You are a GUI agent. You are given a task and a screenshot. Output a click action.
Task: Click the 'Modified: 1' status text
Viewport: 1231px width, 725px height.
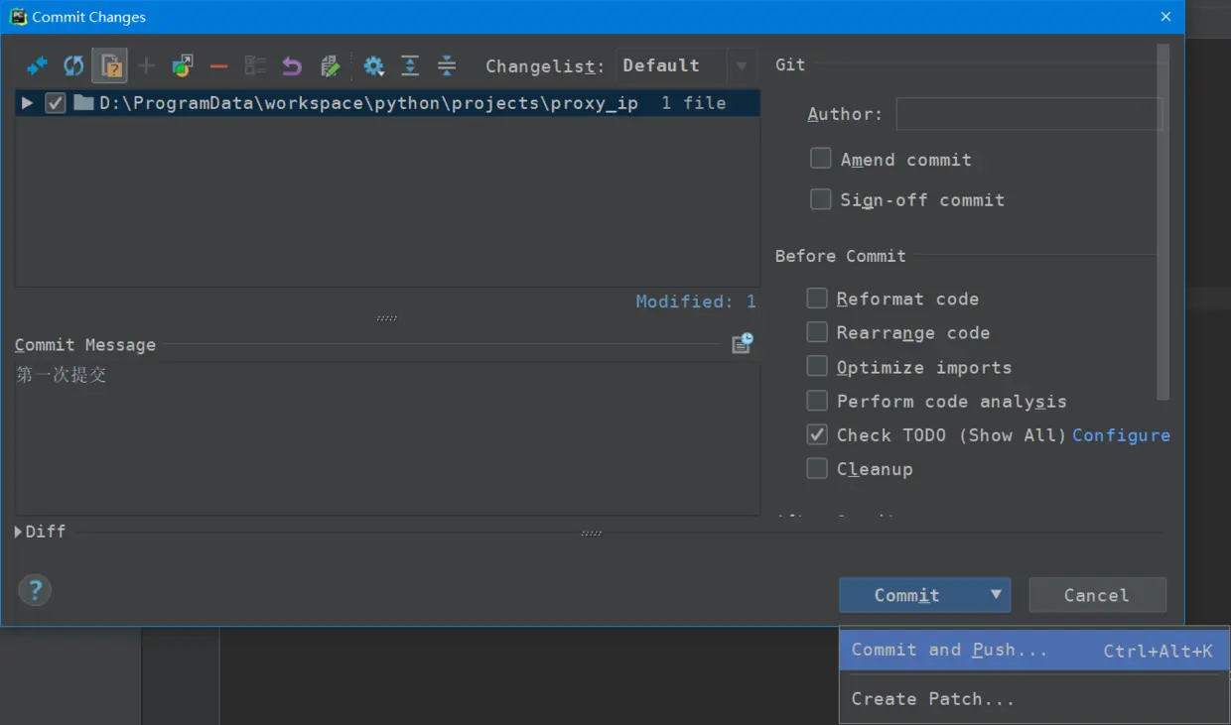coord(696,302)
